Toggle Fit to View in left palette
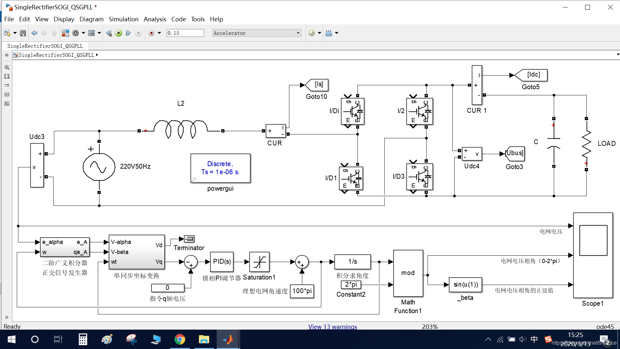This screenshot has height=349, width=620. pyautogui.click(x=7, y=76)
